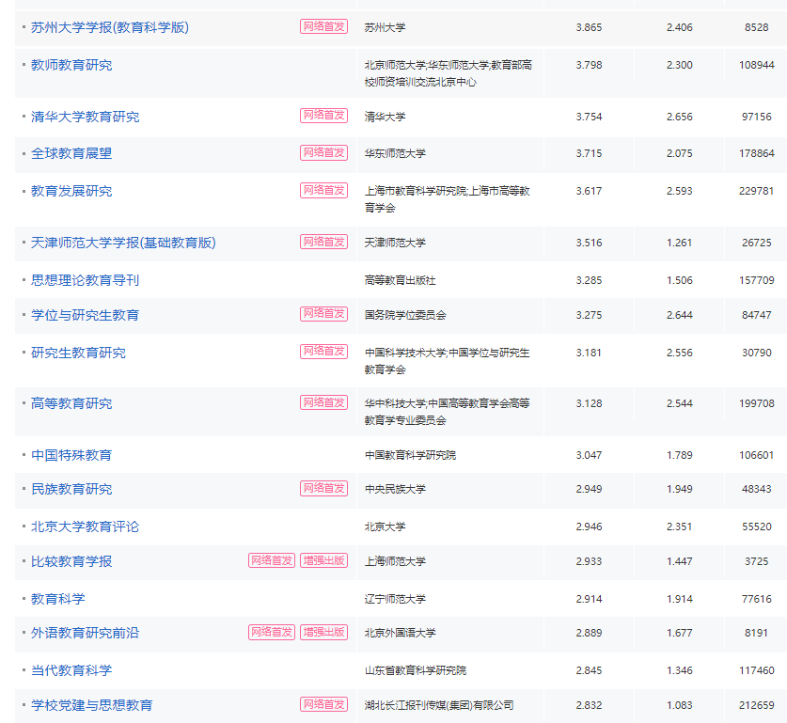Viewport: 787px width, 723px height.
Task: Open journal 研究生教育研究
Action: click(x=78, y=353)
